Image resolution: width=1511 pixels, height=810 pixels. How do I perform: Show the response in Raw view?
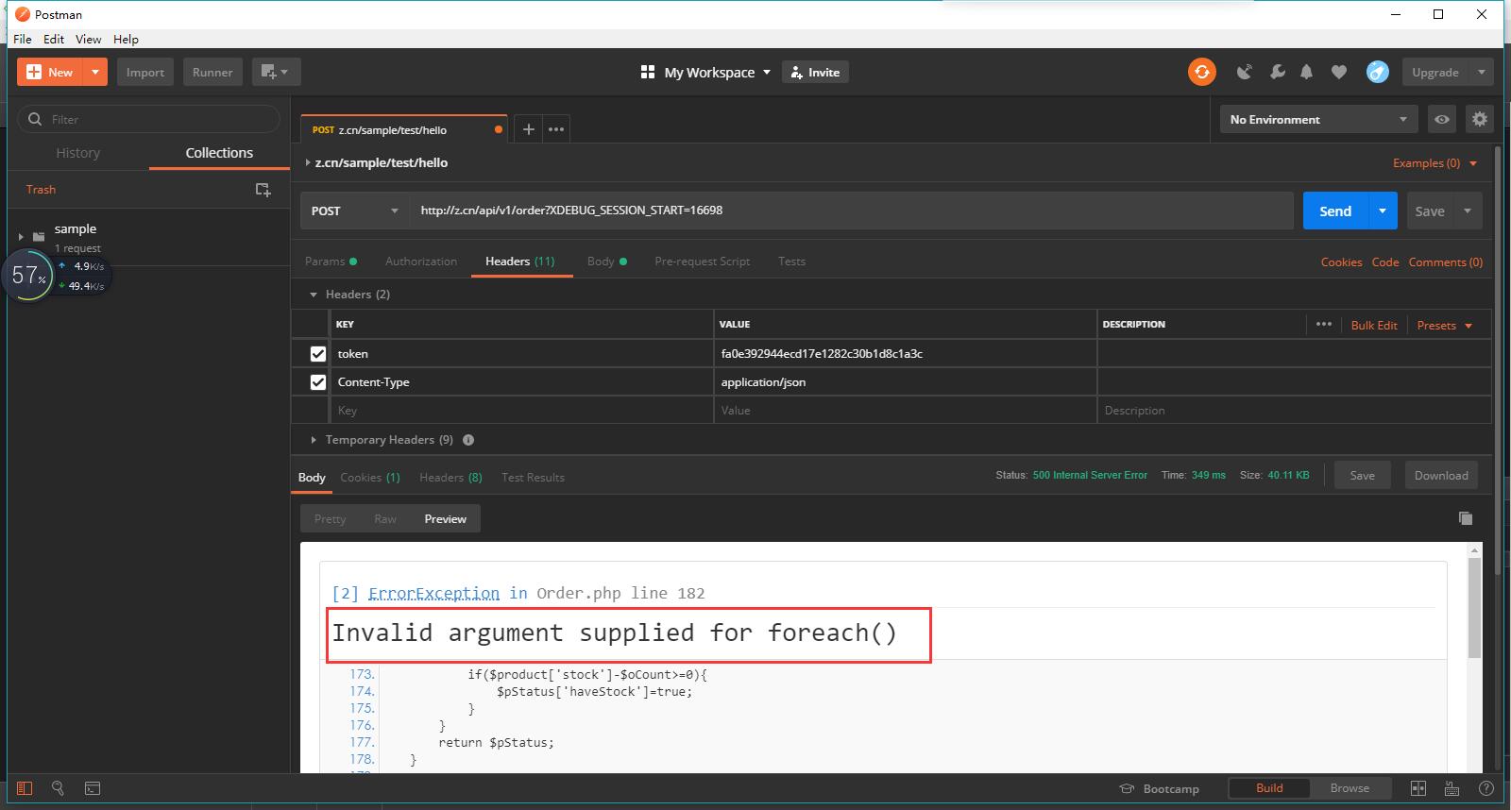[x=385, y=518]
